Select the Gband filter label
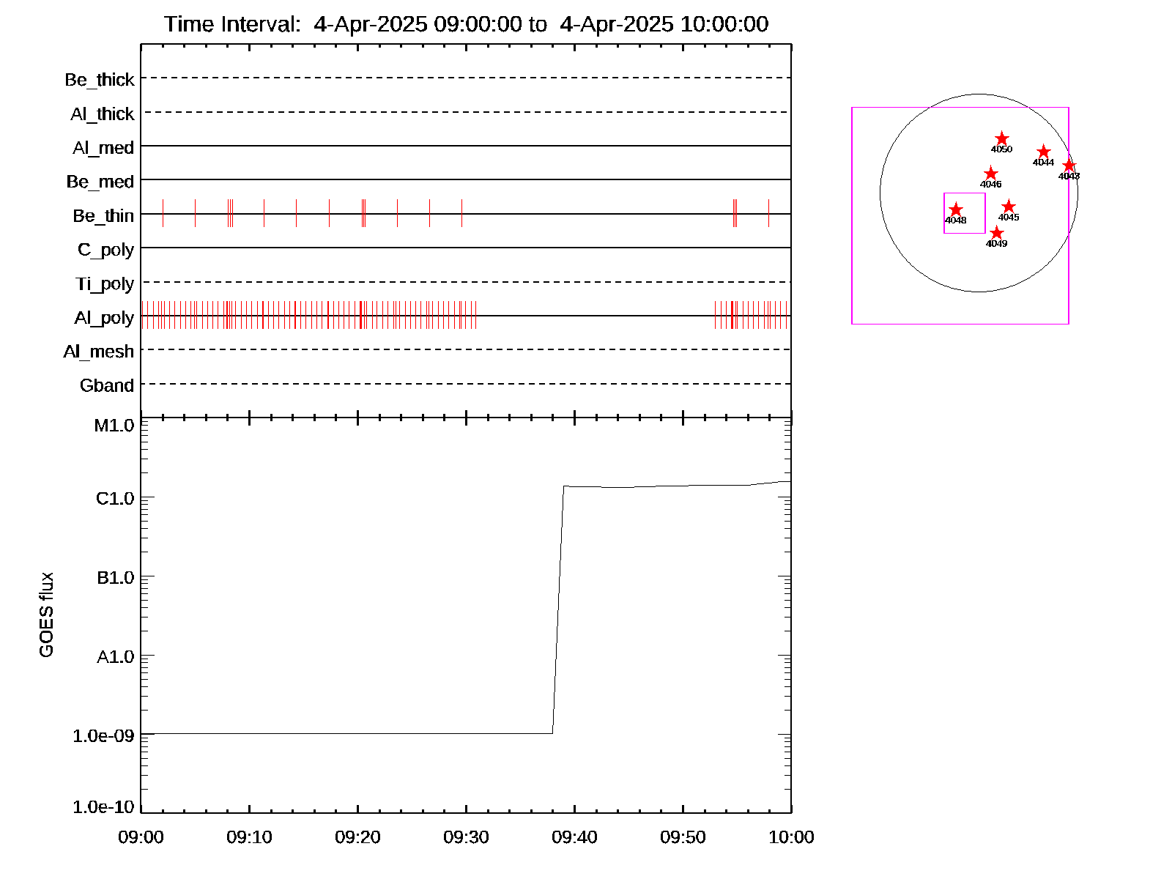 click(107, 385)
